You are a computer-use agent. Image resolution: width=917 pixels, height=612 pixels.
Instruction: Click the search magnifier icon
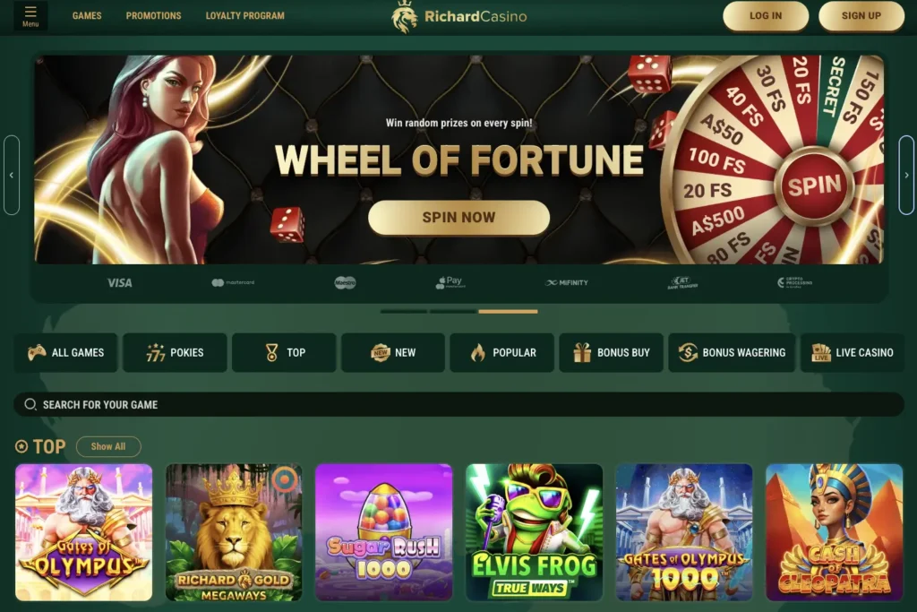[30, 404]
